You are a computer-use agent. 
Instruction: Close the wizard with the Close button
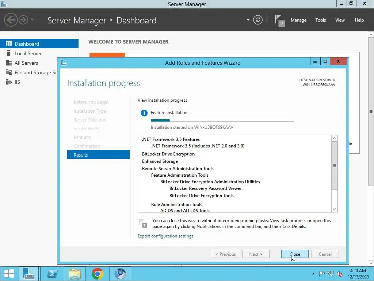(x=295, y=254)
